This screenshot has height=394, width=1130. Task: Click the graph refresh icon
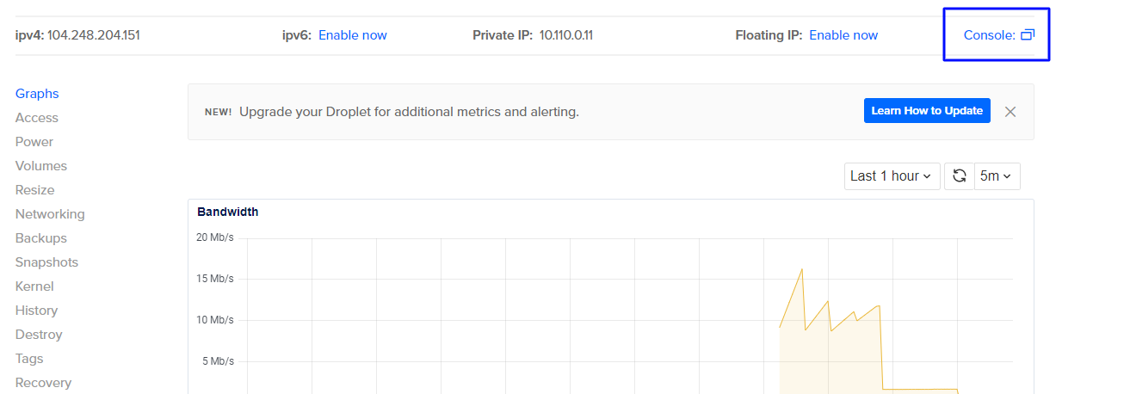click(x=960, y=175)
